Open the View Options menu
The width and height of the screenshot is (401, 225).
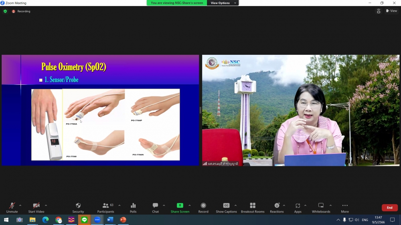tap(222, 3)
